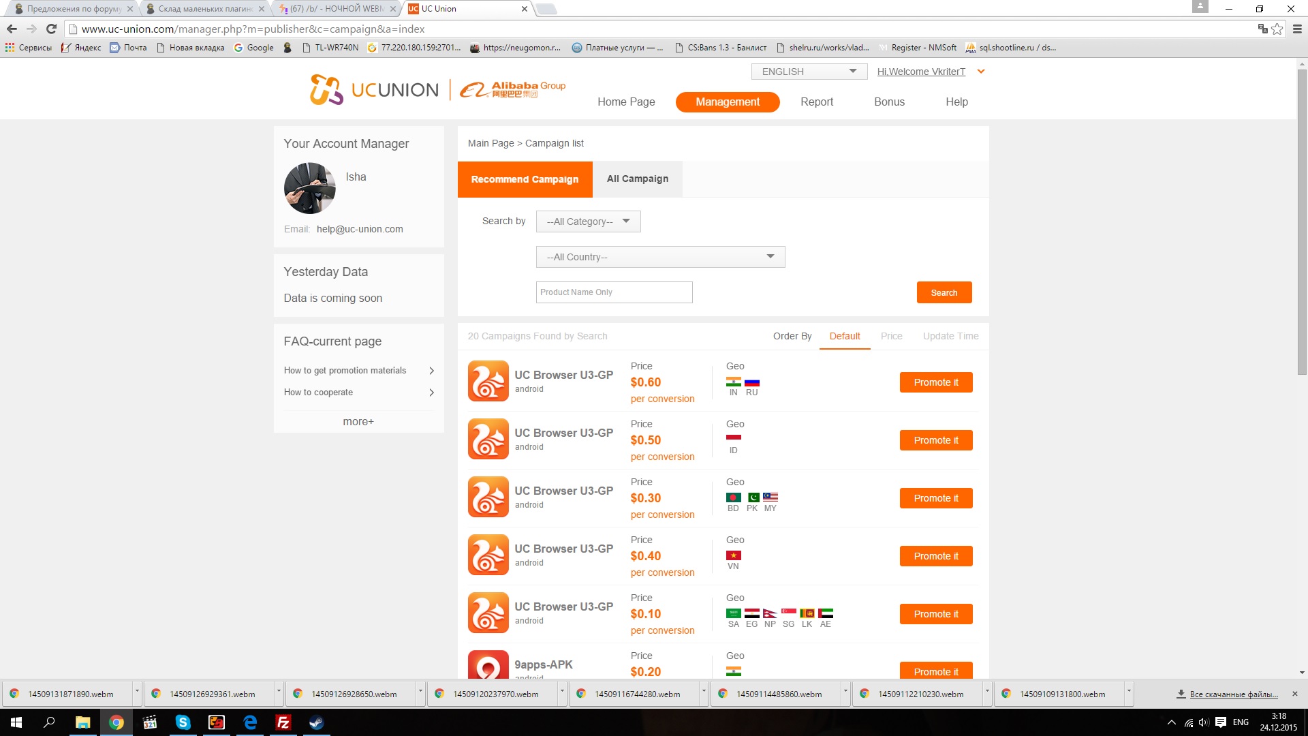This screenshot has height=736, width=1308.
Task: Open Skype from the taskbar
Action: pyautogui.click(x=183, y=722)
